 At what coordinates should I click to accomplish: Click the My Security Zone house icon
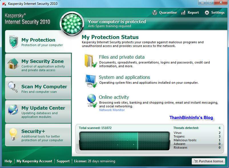coord(13,64)
